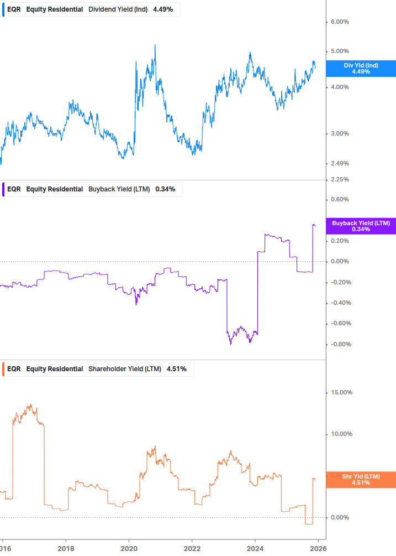Click the 2022 label on the time axis
Image resolution: width=396 pixels, height=556 pixels.
192,549
